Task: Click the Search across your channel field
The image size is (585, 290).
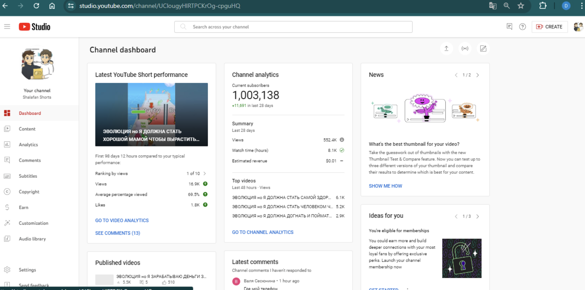Action: tap(293, 27)
